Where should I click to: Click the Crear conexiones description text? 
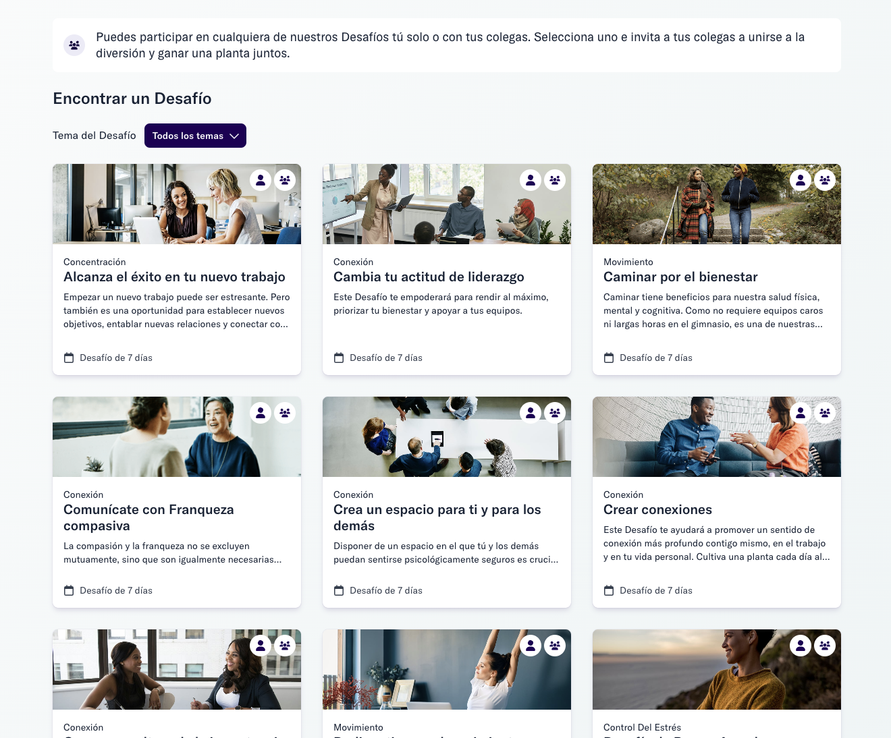(x=717, y=543)
